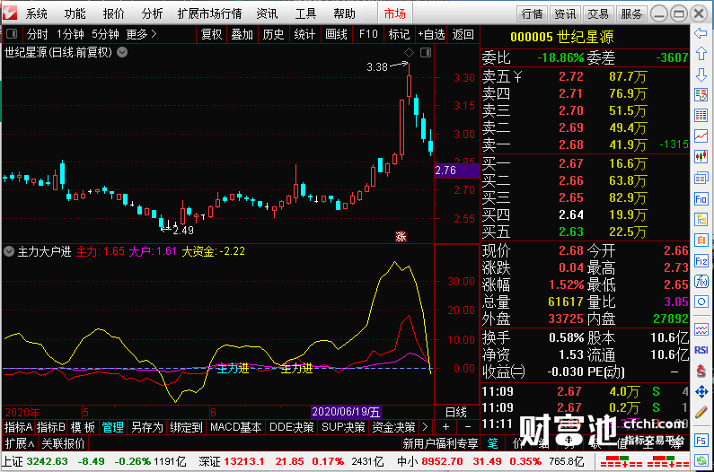The width and height of the screenshot is (714, 472).
Task: Open the 资讯 menu
Action: [267, 13]
